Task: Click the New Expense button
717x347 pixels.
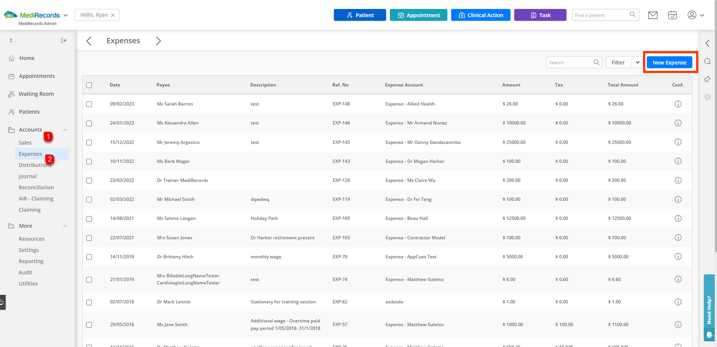Action: click(669, 62)
